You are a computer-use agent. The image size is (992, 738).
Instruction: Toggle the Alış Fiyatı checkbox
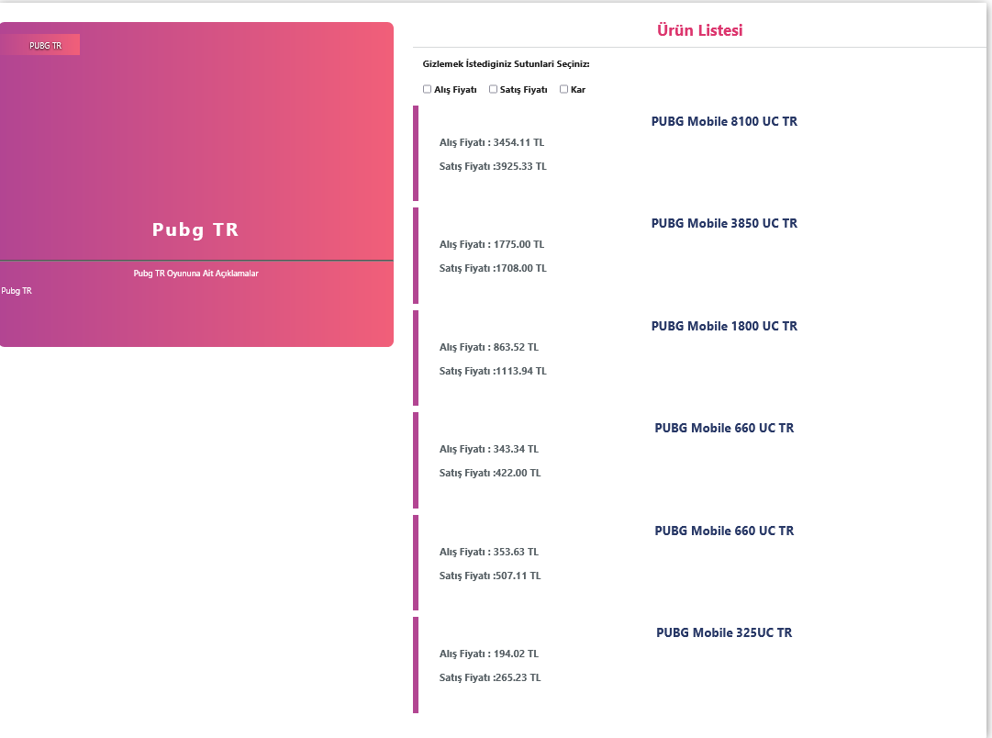pos(427,89)
